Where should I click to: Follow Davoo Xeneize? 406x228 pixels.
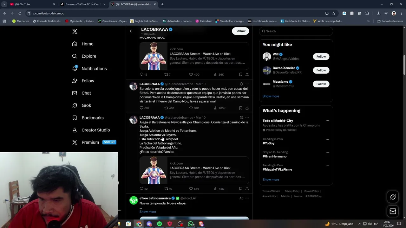pyautogui.click(x=321, y=70)
